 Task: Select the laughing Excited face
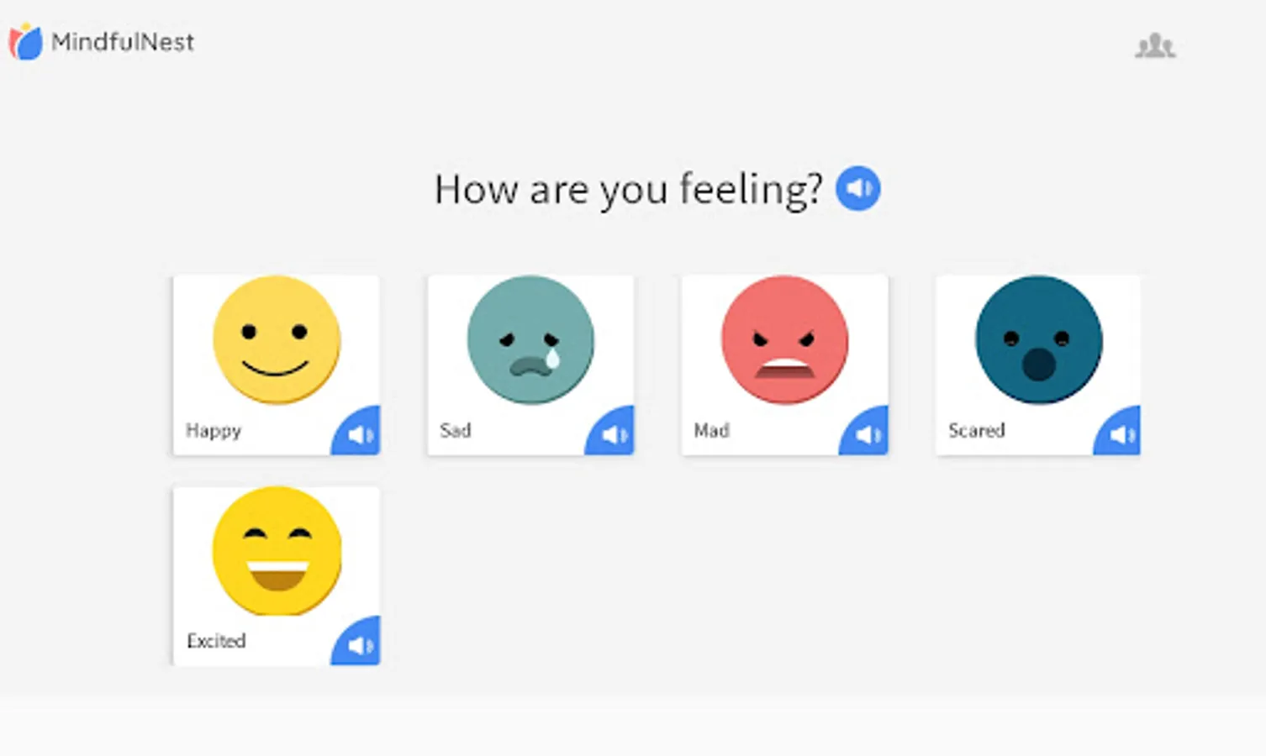(277, 551)
